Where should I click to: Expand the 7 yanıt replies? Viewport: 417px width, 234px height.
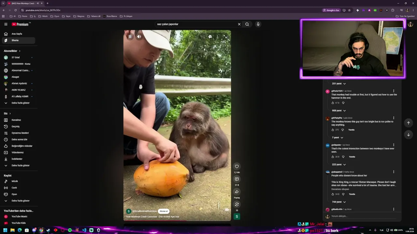click(x=338, y=137)
